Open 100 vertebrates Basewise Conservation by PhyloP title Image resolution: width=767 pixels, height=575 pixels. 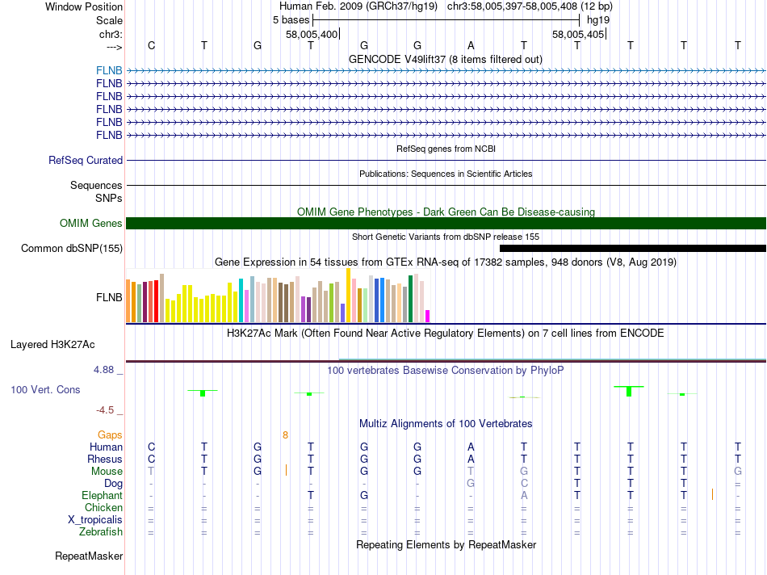click(446, 371)
